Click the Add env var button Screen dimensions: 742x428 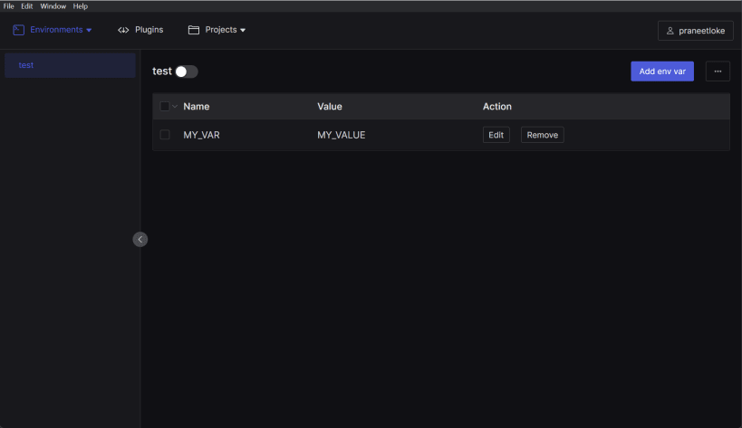(662, 71)
